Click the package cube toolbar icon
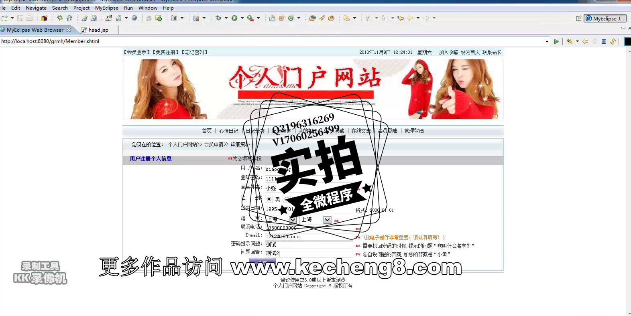The height and width of the screenshot is (316, 631). click(44, 18)
